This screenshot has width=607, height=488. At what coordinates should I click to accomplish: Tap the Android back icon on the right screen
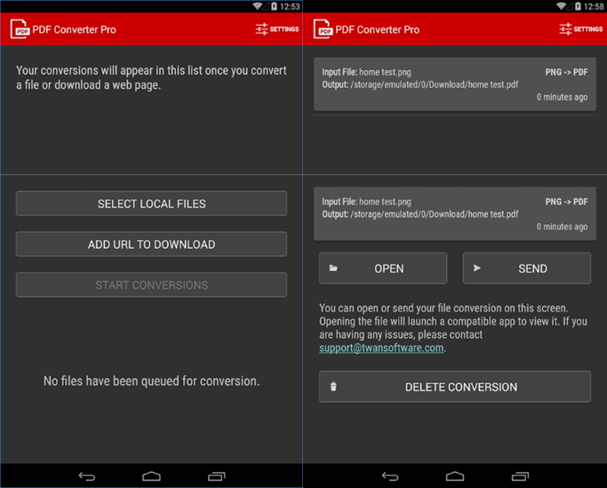tap(390, 476)
